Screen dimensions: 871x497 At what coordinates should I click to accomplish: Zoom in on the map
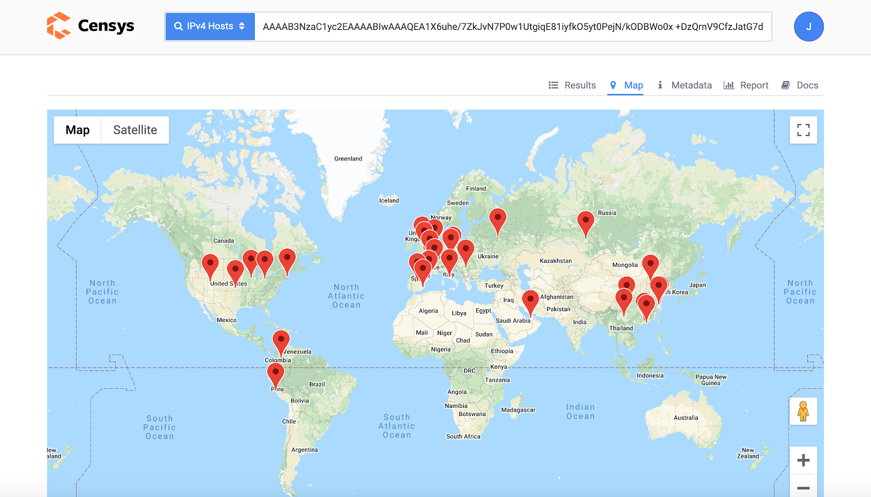pos(803,461)
